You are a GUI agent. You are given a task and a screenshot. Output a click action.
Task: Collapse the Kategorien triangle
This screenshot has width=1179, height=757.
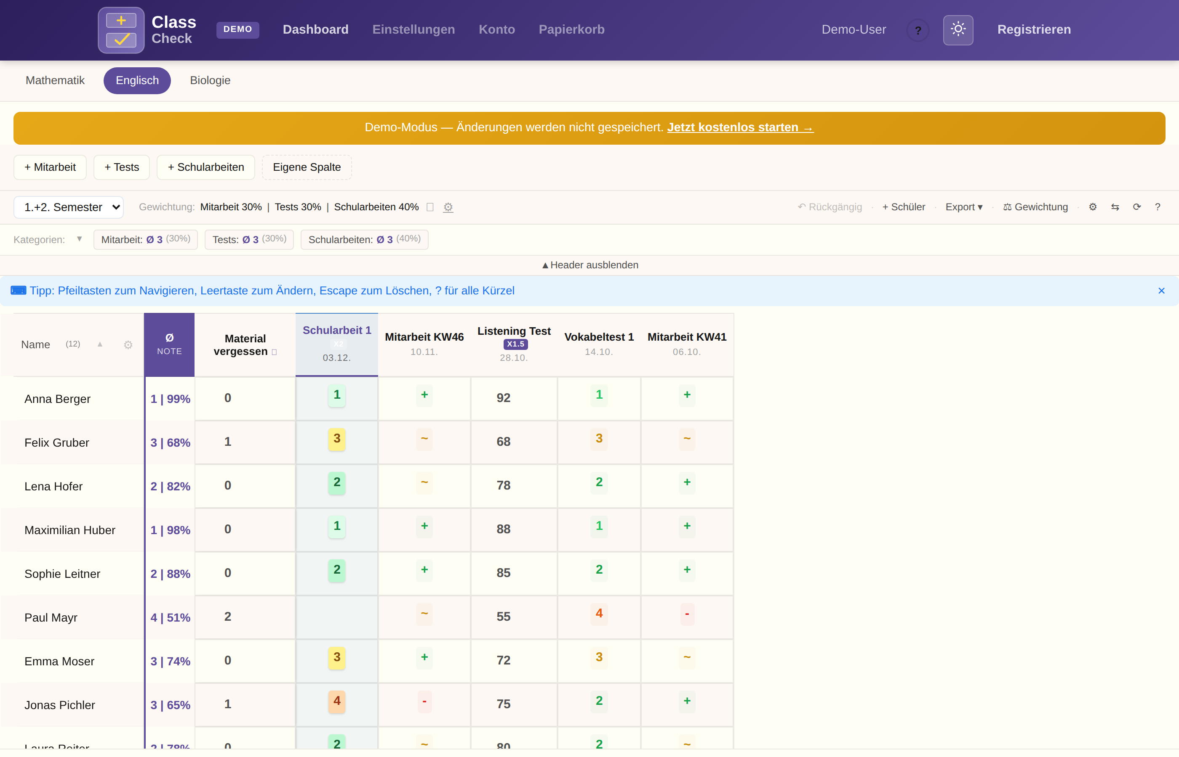click(x=79, y=239)
